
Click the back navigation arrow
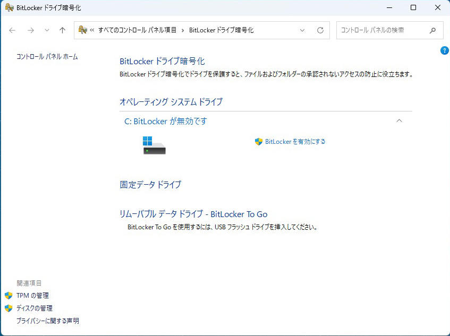(12, 30)
